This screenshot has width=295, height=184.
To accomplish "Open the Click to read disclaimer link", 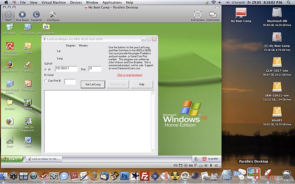I will pos(130,75).
